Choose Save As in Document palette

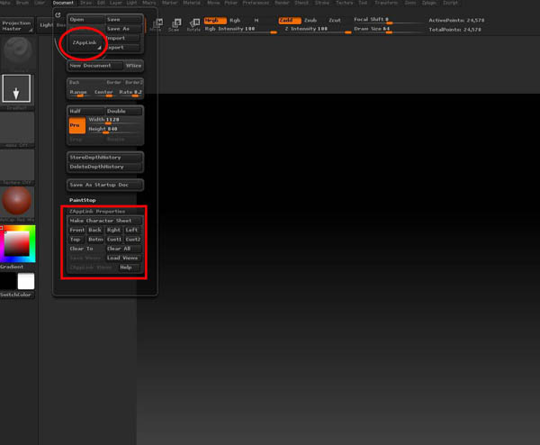[x=123, y=29]
